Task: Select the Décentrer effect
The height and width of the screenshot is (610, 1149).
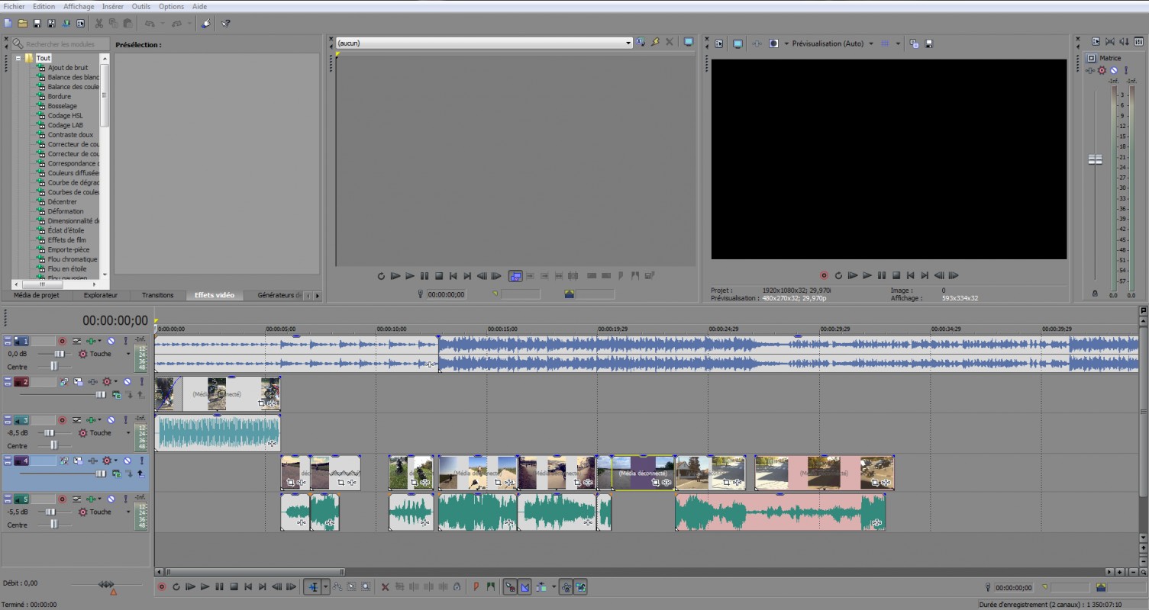Action: [63, 202]
